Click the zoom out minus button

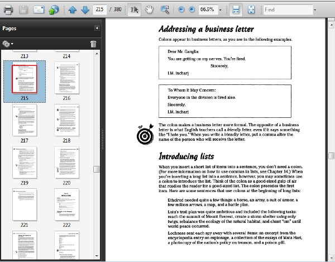click(181, 9)
